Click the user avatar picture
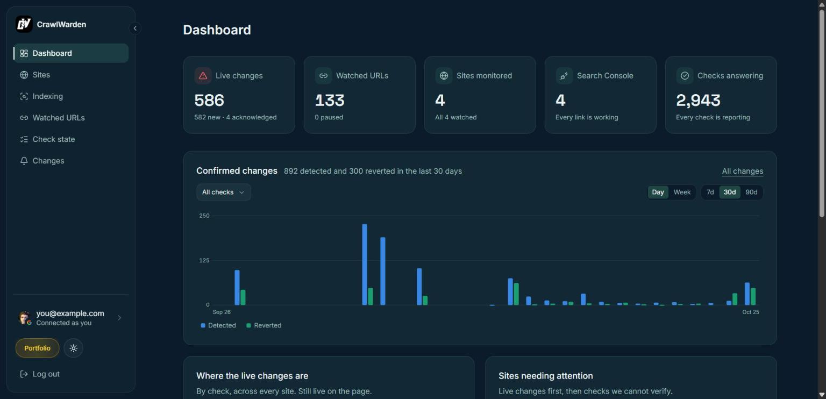Image resolution: width=826 pixels, height=399 pixels. [24, 318]
